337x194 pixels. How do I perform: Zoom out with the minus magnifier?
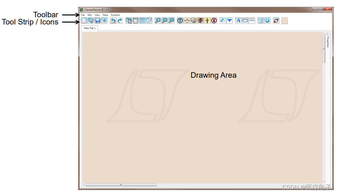[165, 21]
